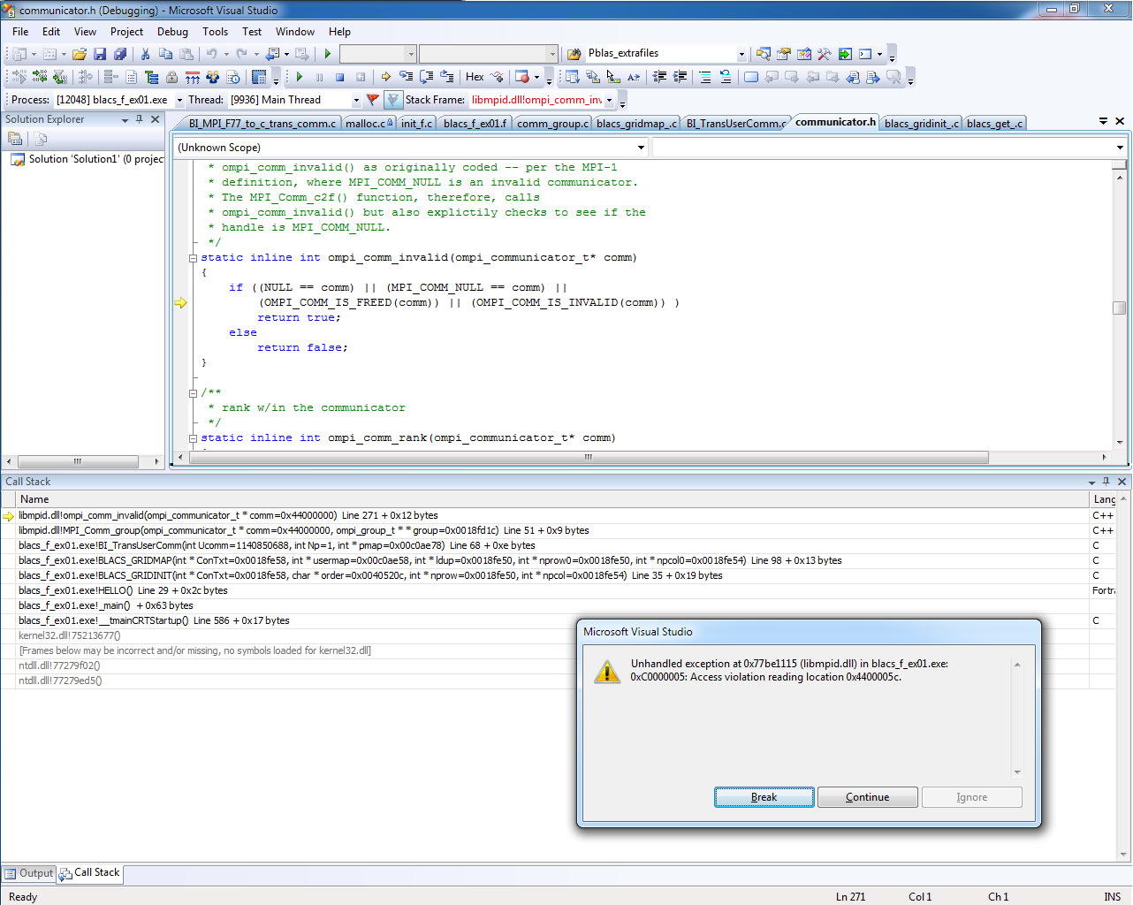Collapse the ompi_comm_rank function outline

193,438
